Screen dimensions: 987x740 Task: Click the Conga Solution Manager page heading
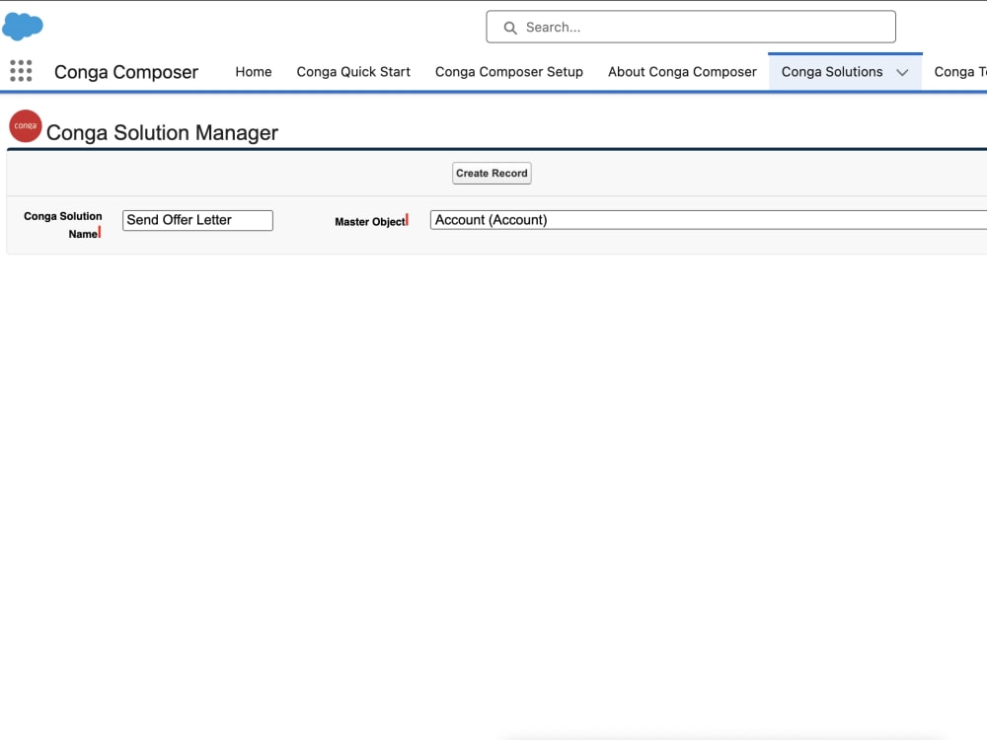click(162, 132)
